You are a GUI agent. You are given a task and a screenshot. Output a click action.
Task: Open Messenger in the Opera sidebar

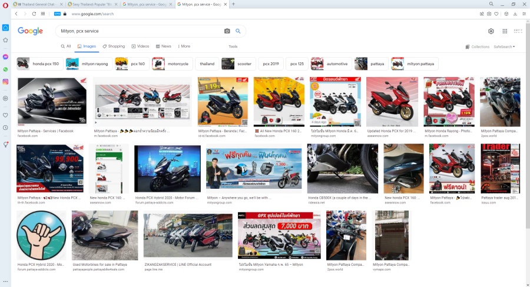[5, 57]
